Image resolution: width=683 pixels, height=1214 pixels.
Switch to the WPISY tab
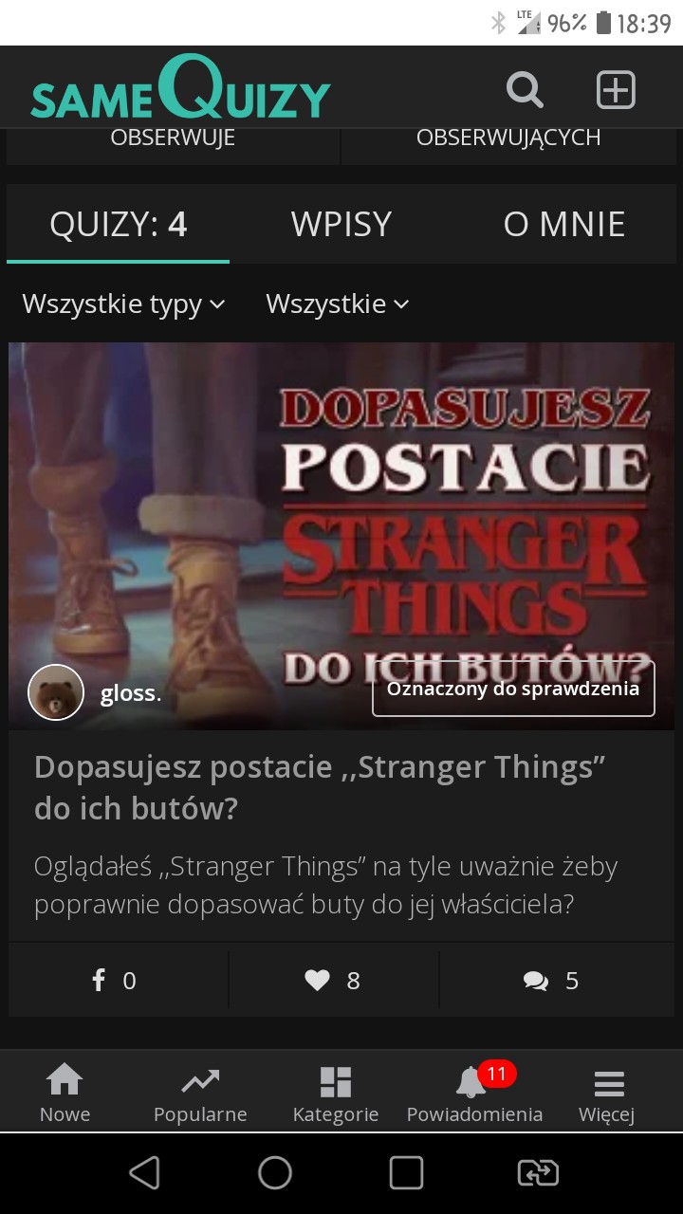(x=341, y=224)
